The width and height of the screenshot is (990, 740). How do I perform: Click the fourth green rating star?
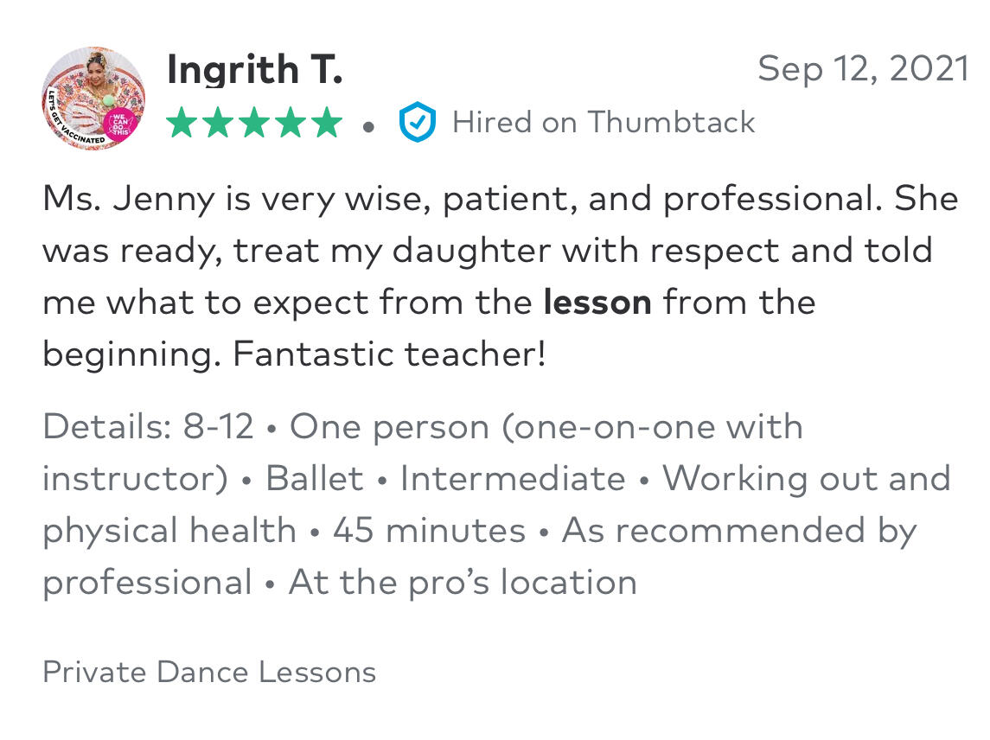tap(291, 123)
